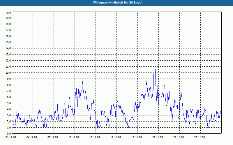Click the 9,0 y-axis label

(x=9, y=79)
